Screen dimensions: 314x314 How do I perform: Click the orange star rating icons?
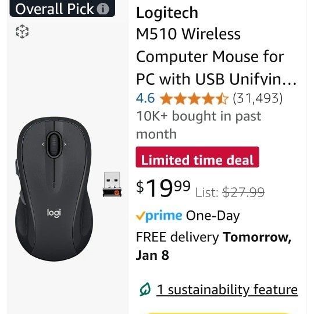[x=194, y=98]
